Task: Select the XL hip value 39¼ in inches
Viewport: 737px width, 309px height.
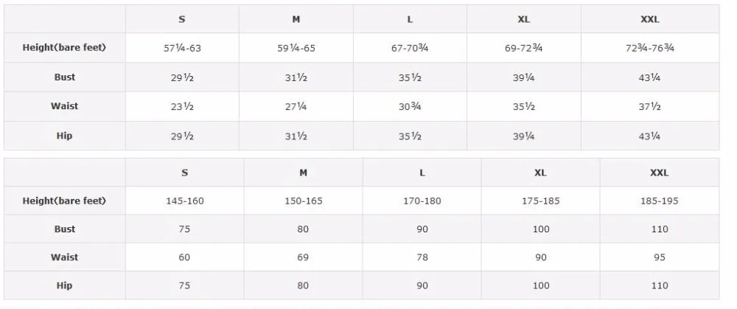Action: click(523, 136)
